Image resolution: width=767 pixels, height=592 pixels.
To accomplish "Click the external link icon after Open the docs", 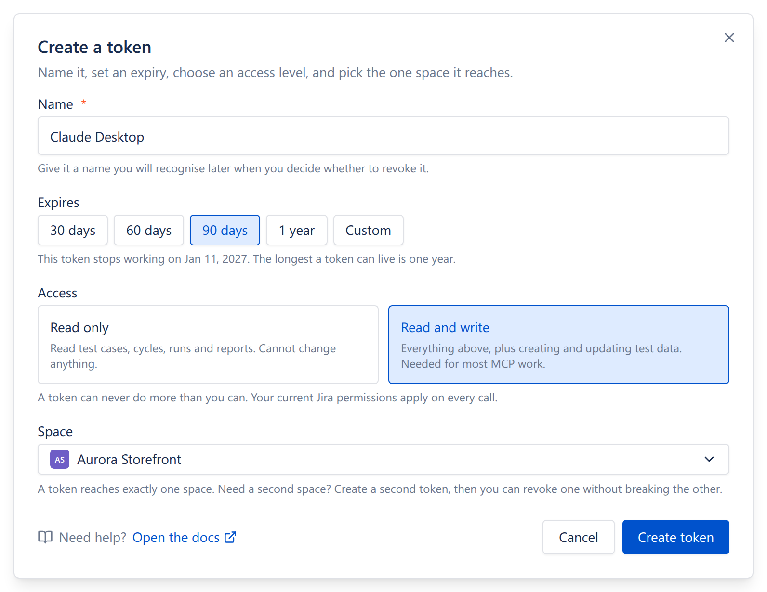I will click(230, 537).
